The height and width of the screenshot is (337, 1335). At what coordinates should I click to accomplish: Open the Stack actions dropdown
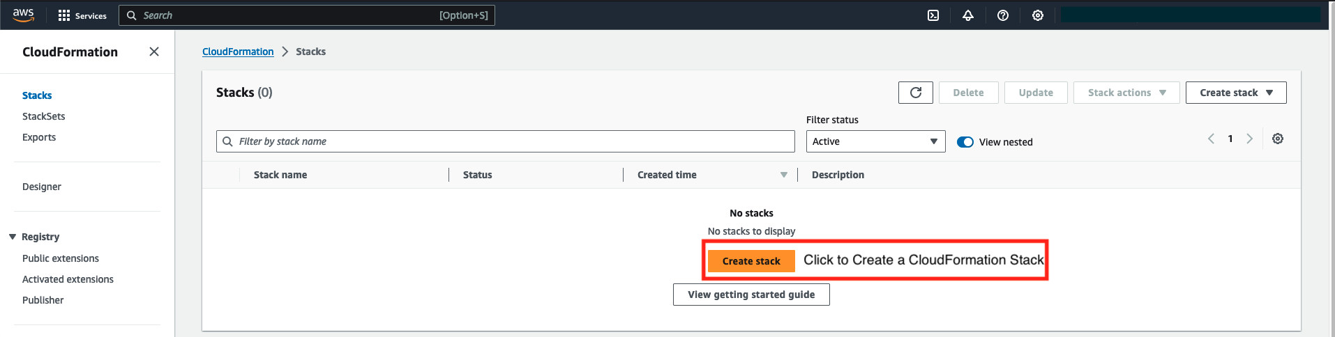pyautogui.click(x=1126, y=93)
